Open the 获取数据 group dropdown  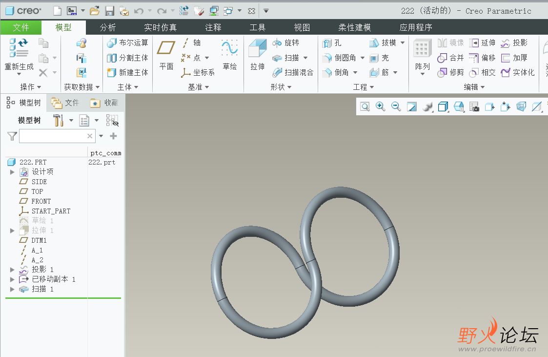pyautogui.click(x=82, y=87)
